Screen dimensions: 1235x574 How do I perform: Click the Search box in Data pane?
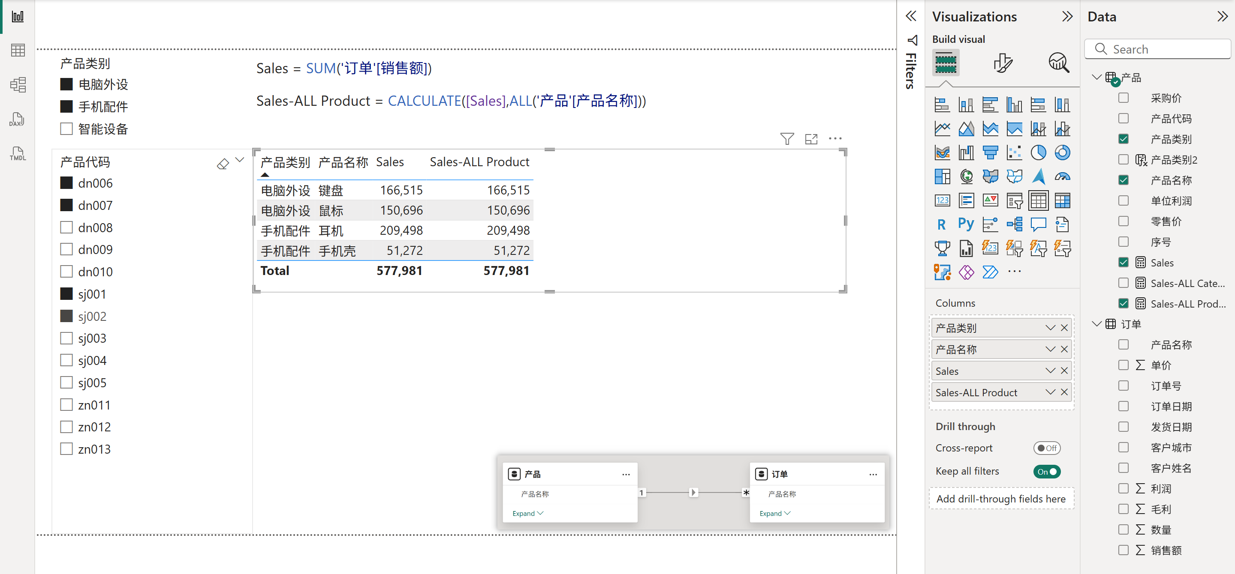pyautogui.click(x=1157, y=49)
